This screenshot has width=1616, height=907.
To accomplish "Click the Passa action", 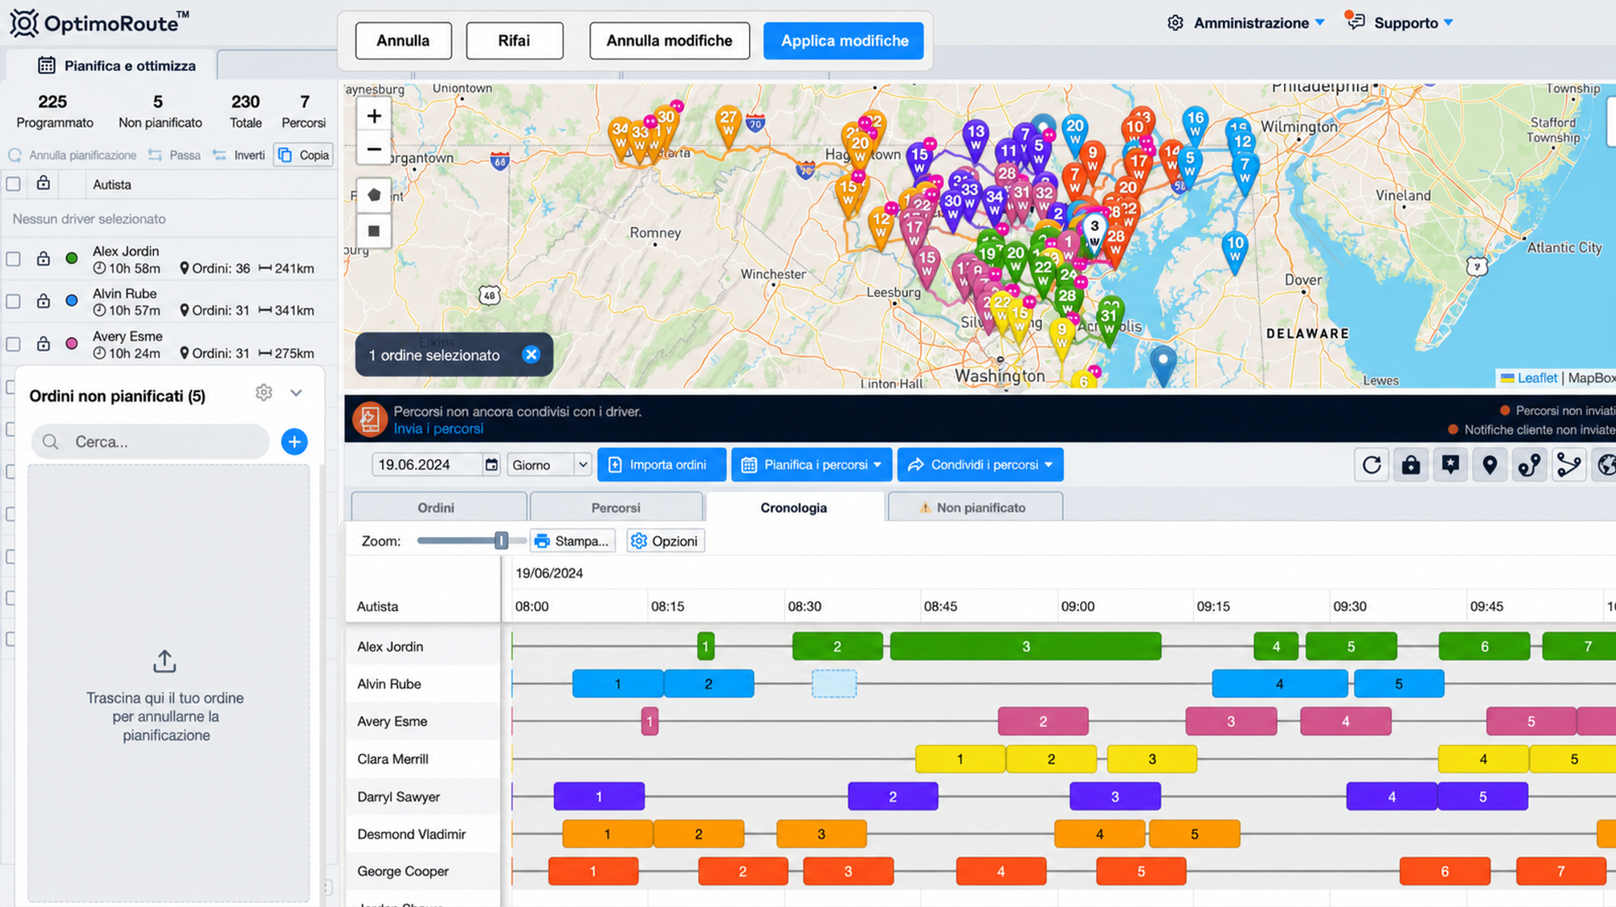I will click(175, 155).
